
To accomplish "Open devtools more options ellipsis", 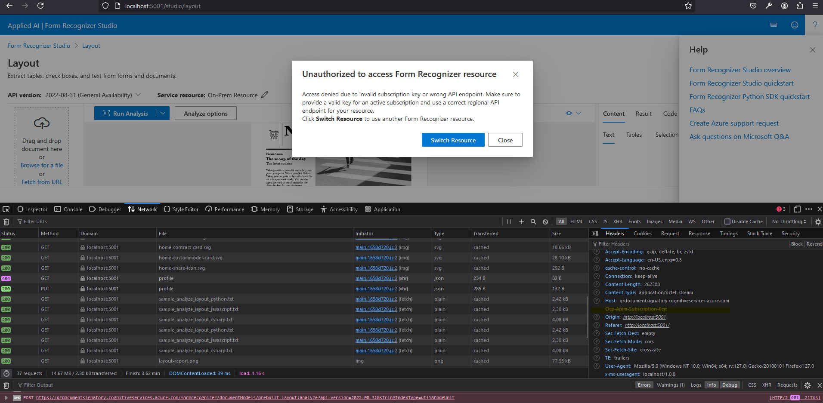I will [x=809, y=209].
